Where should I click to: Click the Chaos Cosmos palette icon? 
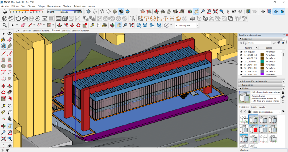(x=11, y=19)
